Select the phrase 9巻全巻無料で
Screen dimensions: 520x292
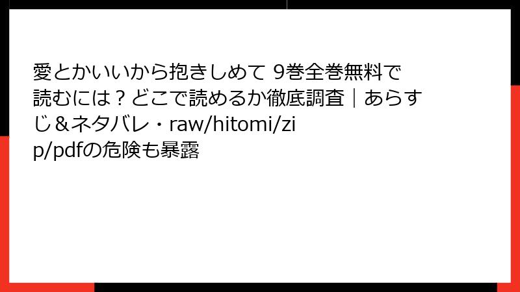pos(337,72)
